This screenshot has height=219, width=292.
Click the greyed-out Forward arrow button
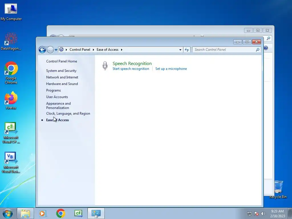click(50, 50)
